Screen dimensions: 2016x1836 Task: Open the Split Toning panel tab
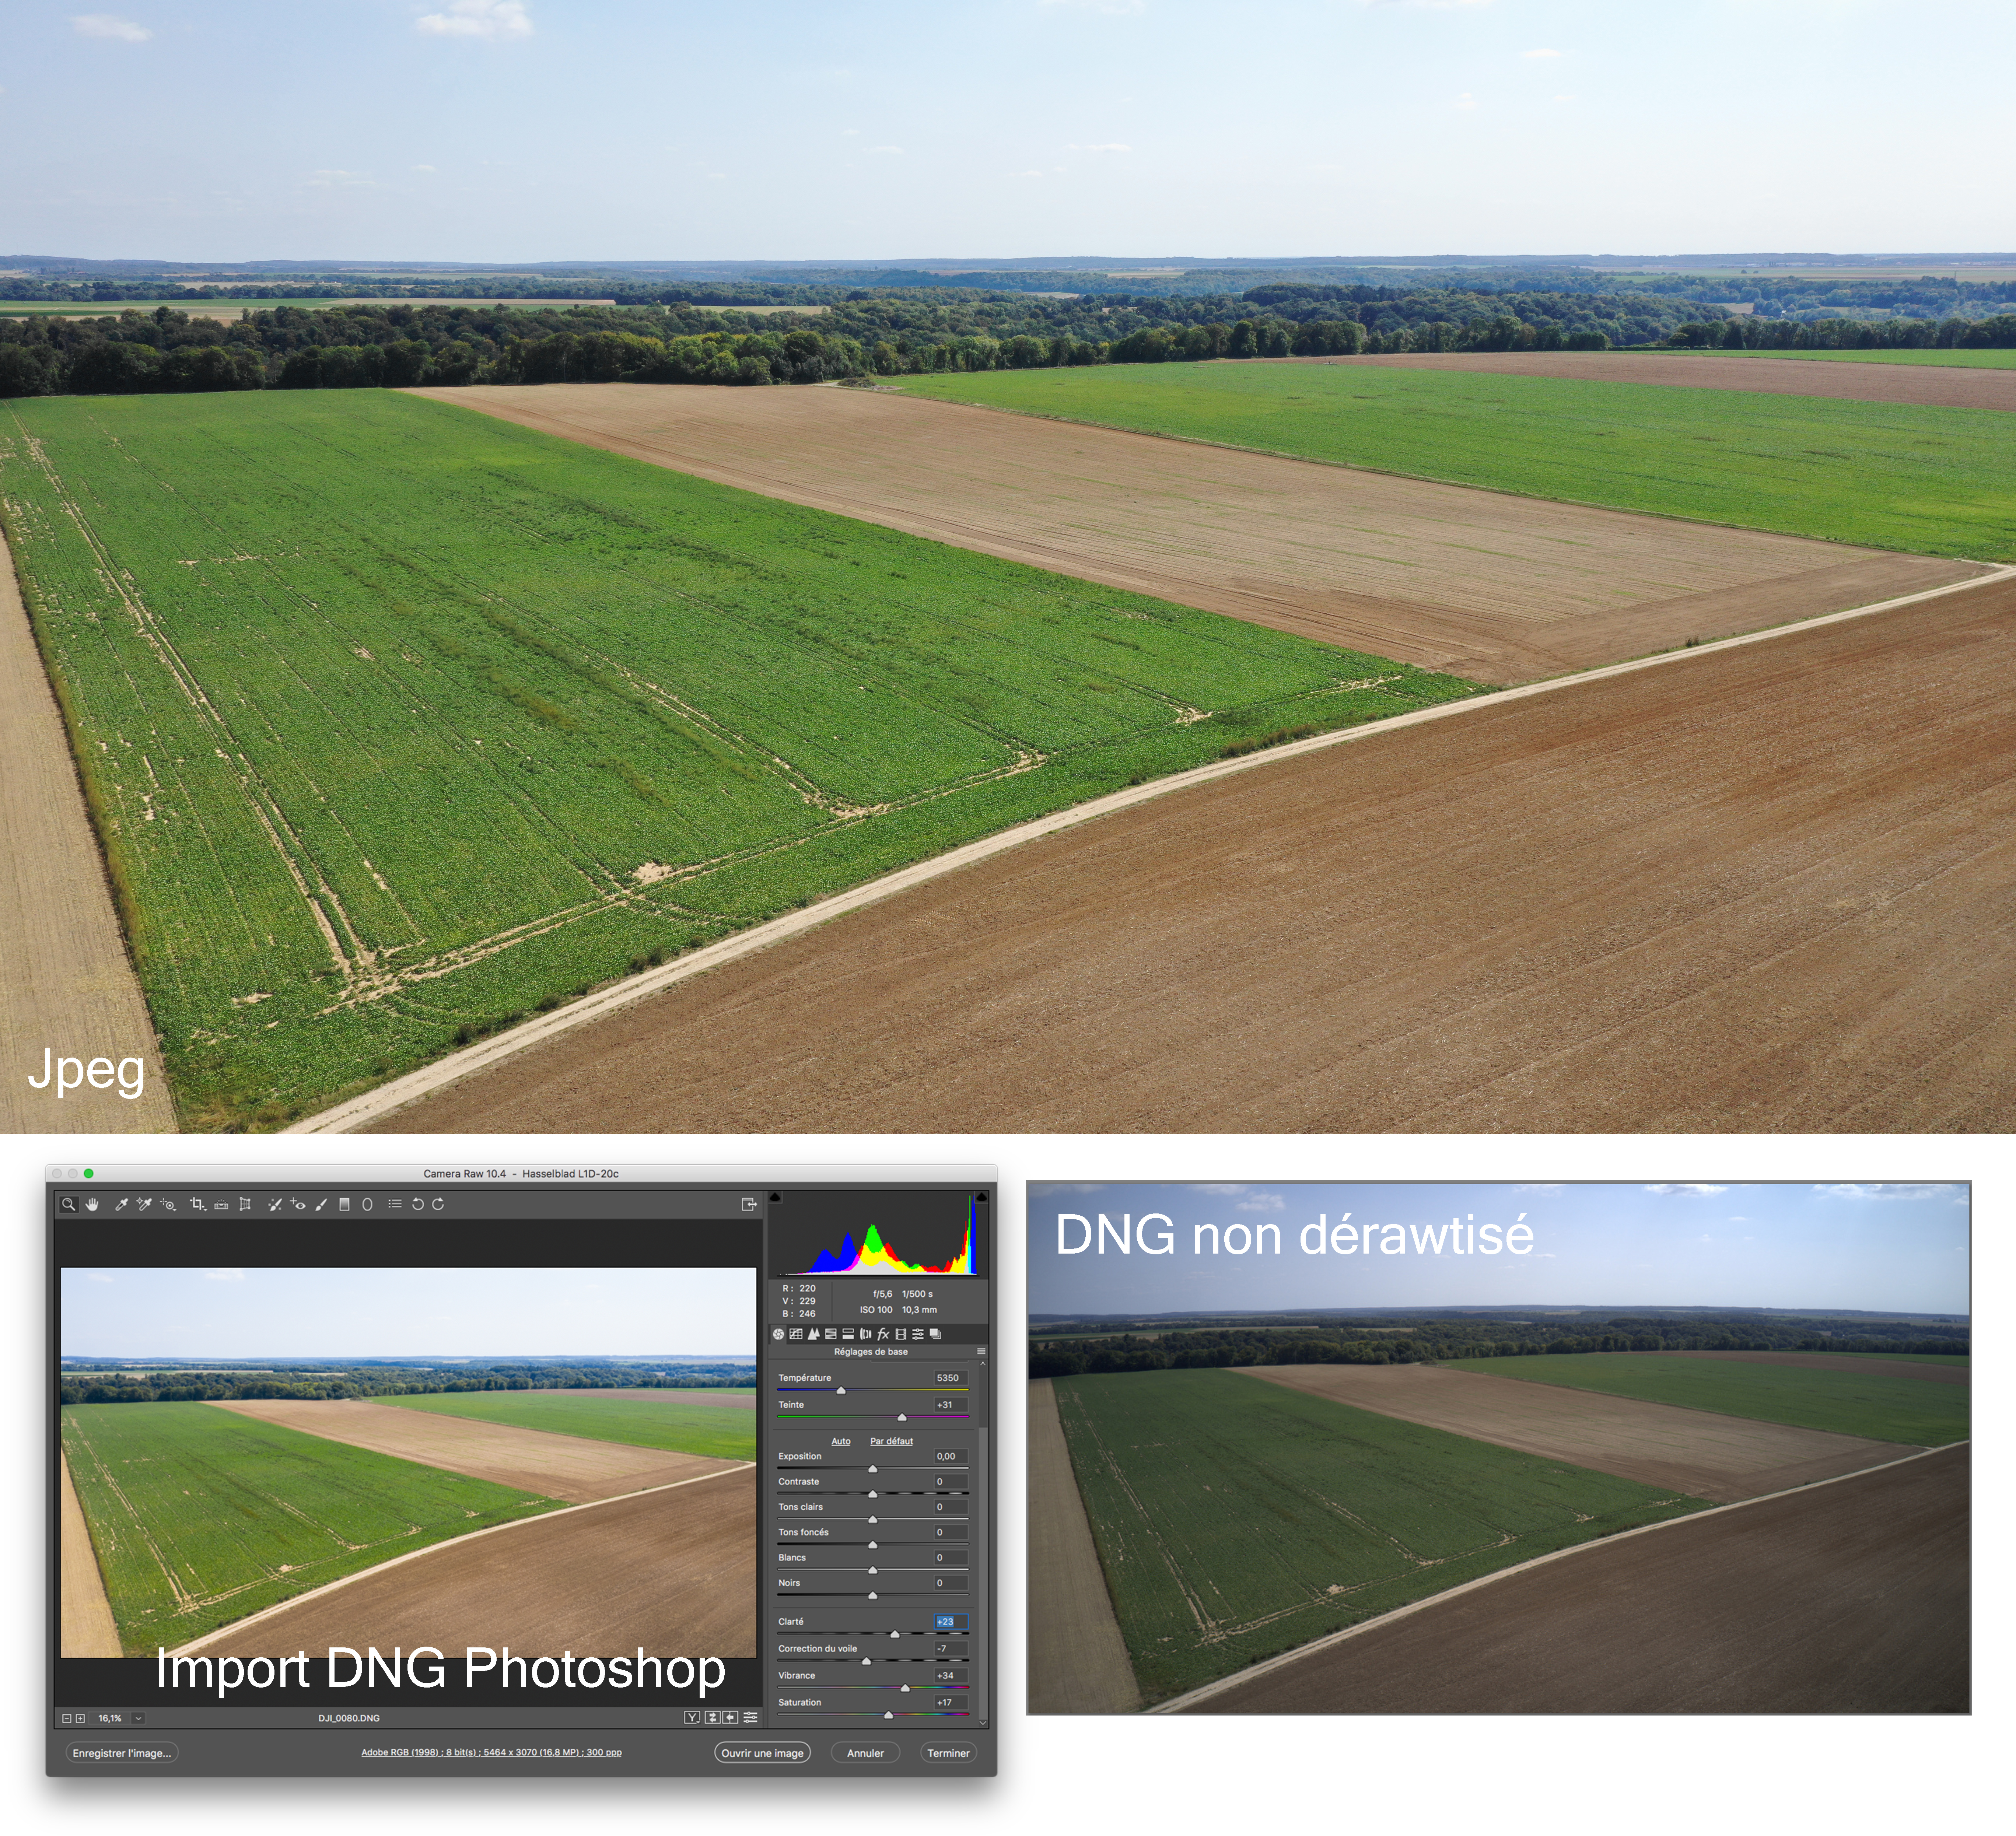848,1334
